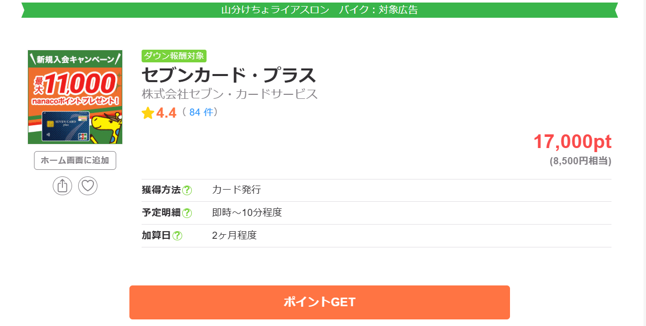Screen dimensions: 646x326
Task: Click the 4.4 rating score
Action: coord(166,113)
